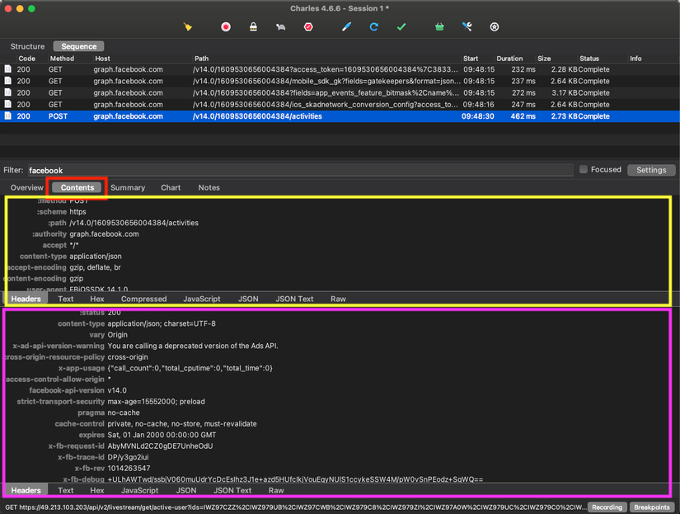Enable throttling via the tortoise icon
Viewport: 680px width, 514px height.
tap(279, 26)
